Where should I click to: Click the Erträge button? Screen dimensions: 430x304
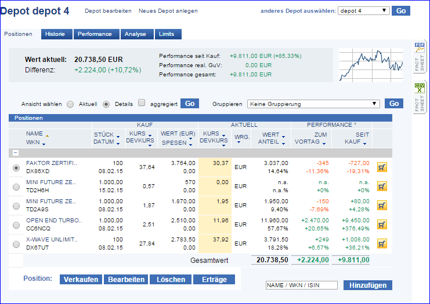pyautogui.click(x=214, y=279)
